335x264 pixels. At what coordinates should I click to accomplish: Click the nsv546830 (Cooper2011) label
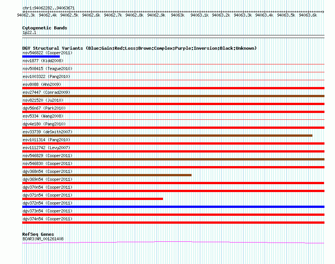point(47,163)
